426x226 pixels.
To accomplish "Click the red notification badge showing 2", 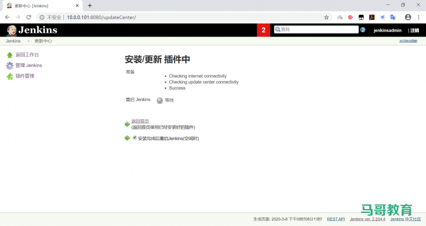I will pos(264,30).
